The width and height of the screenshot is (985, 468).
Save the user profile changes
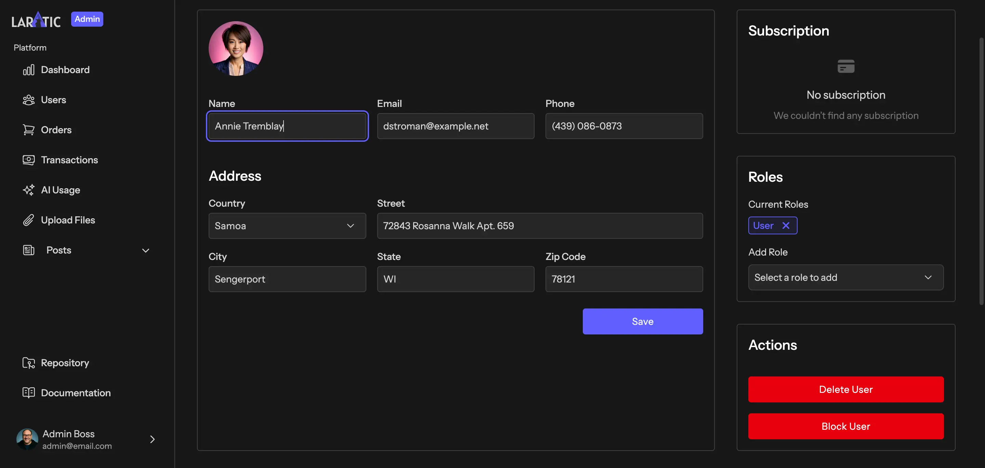642,321
